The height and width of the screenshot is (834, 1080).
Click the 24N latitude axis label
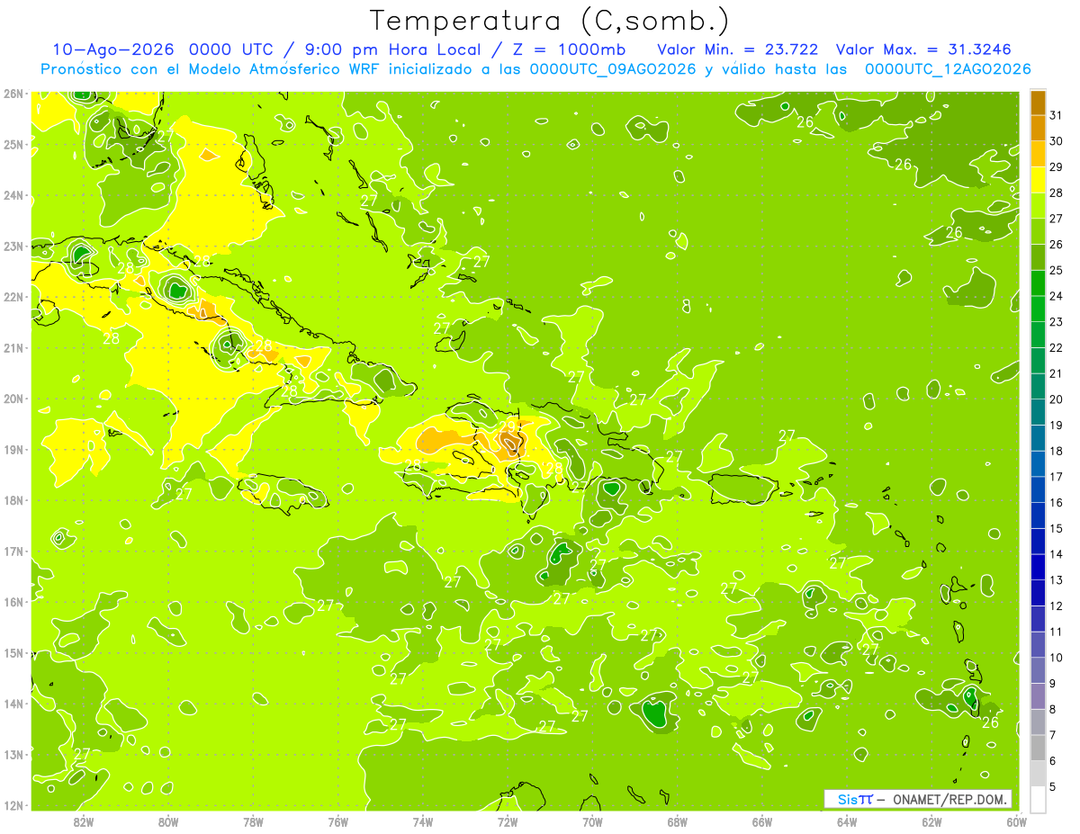(13, 195)
